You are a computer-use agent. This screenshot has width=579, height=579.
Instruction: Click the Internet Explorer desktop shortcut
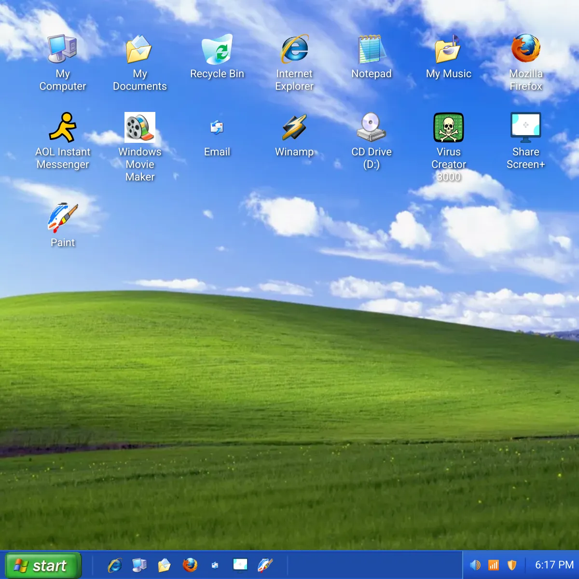pos(294,49)
